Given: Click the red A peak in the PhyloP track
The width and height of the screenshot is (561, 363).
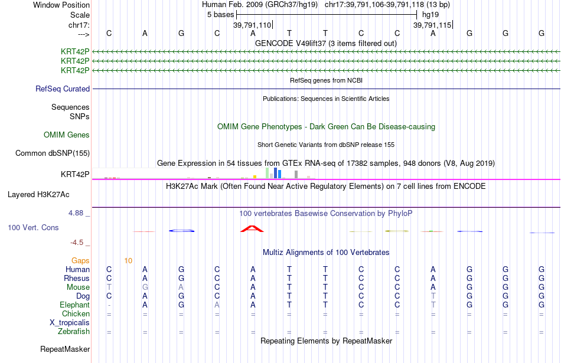Looking at the screenshot, I should pyautogui.click(x=252, y=229).
